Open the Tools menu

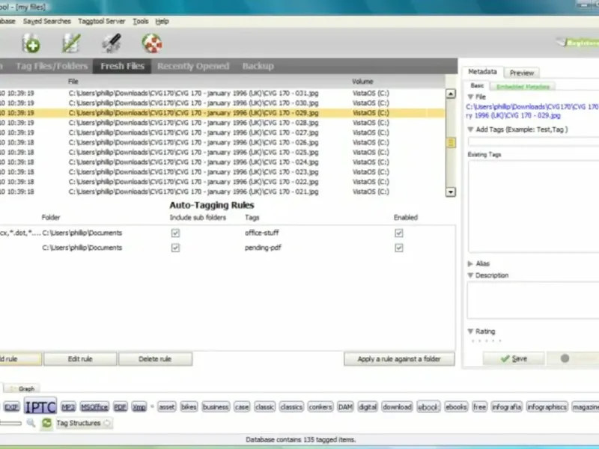tap(141, 22)
